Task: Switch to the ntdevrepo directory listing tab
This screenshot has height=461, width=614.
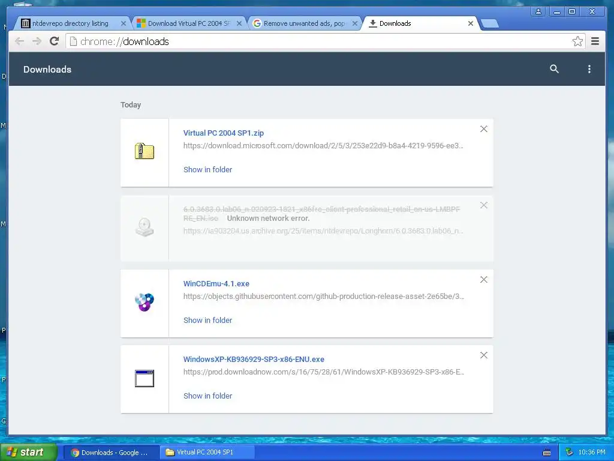Action: click(71, 23)
